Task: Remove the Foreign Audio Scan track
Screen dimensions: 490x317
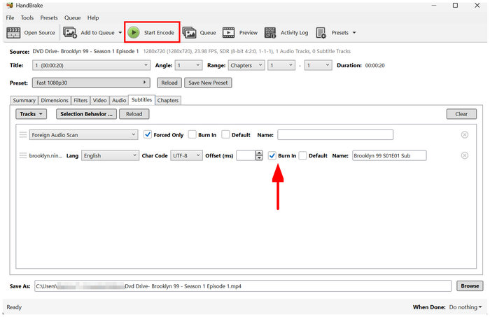Action: tap(465, 135)
